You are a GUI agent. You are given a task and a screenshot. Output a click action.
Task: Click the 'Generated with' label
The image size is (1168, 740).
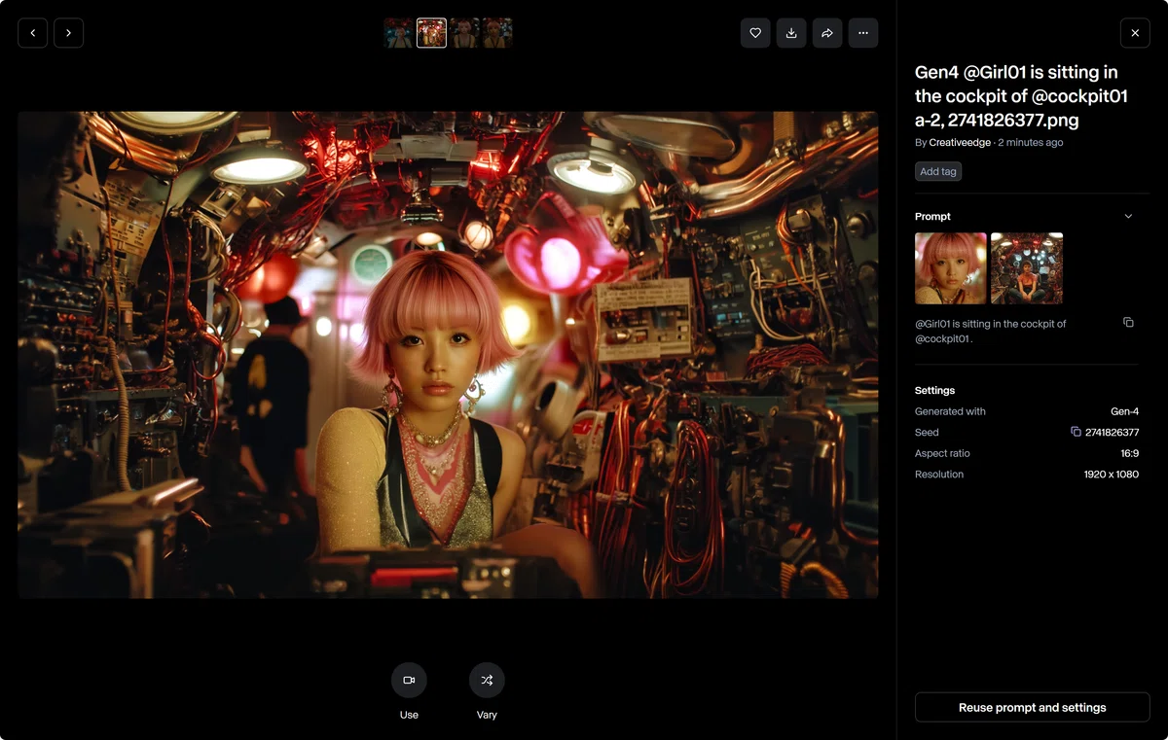(x=950, y=411)
